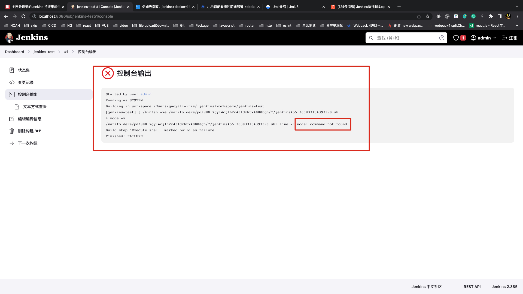Image resolution: width=523 pixels, height=294 pixels.
Task: Go to 下一次构建 next build arrow
Action: pos(12,143)
